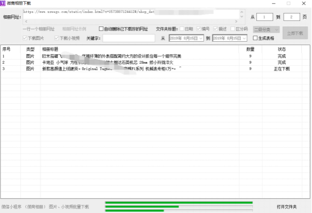The image size is (312, 213).
Task: Click the URL box scroll right arrow
Action: pos(236,21)
